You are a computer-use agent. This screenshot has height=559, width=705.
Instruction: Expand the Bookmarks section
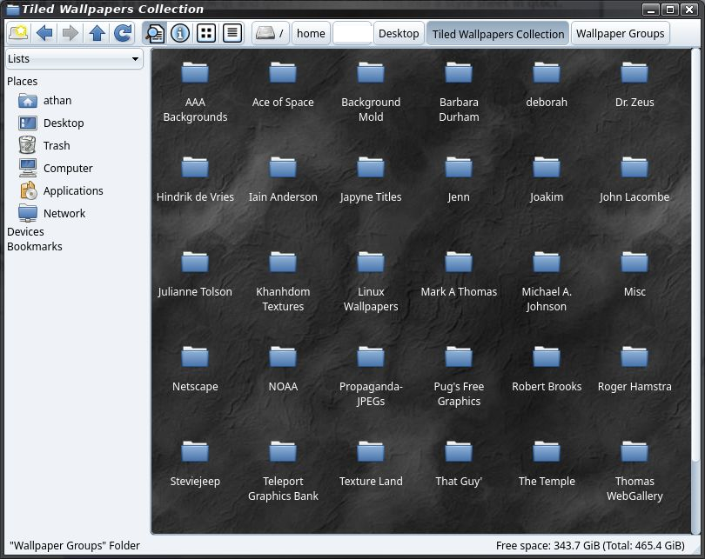34,247
